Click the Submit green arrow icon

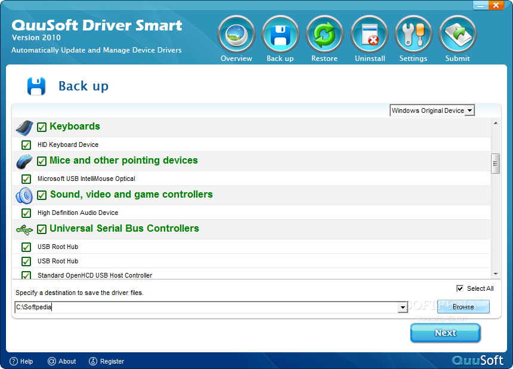[x=458, y=35]
